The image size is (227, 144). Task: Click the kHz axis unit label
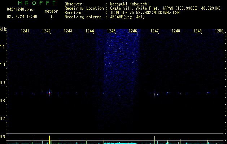click(3, 29)
